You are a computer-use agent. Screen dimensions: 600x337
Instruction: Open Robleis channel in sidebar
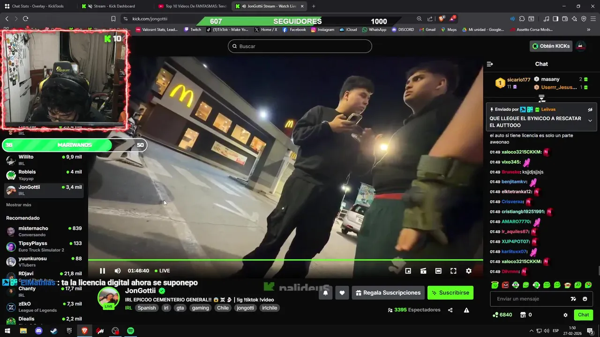point(44,175)
